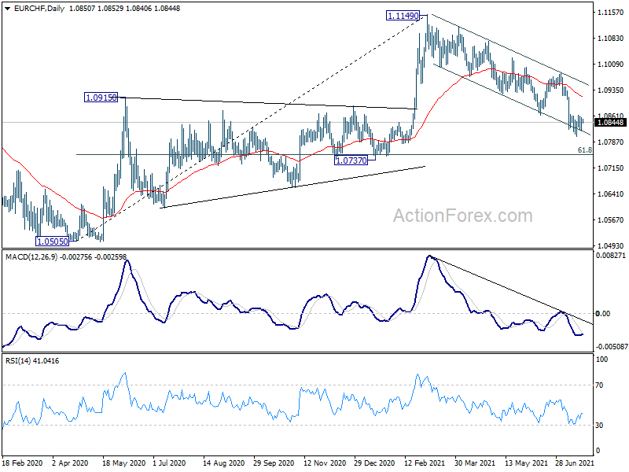
Task: Click the 61.8 Fibonacci level label
Action: point(584,150)
